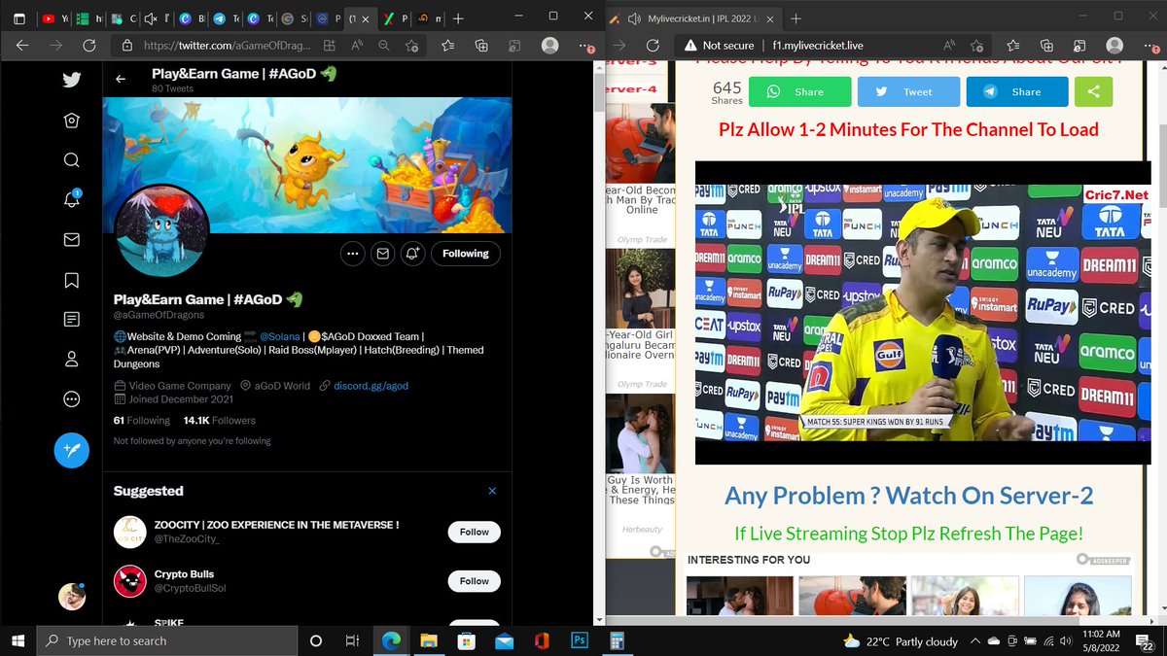Add Twitter page to favorites
This screenshot has width=1167, height=656.
tap(412, 46)
